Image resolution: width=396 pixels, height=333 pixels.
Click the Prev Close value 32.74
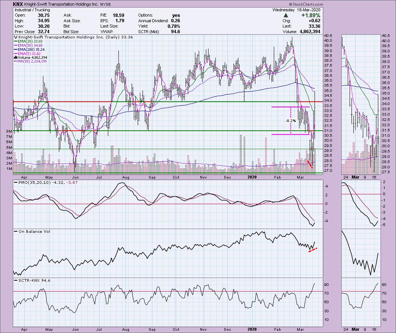[x=44, y=32]
